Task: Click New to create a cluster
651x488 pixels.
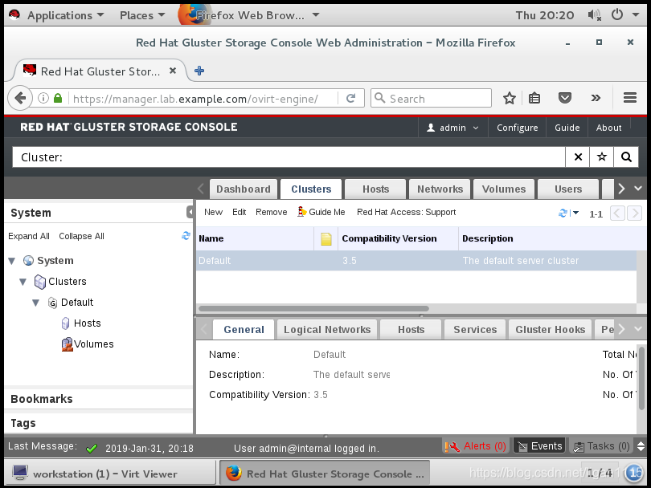Action: point(214,212)
